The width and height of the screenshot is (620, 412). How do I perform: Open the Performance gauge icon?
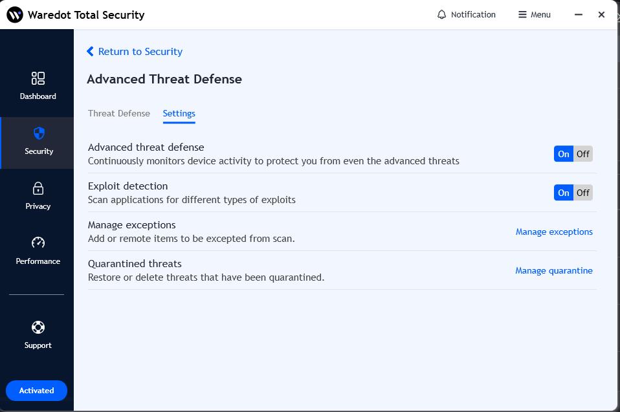[38, 243]
